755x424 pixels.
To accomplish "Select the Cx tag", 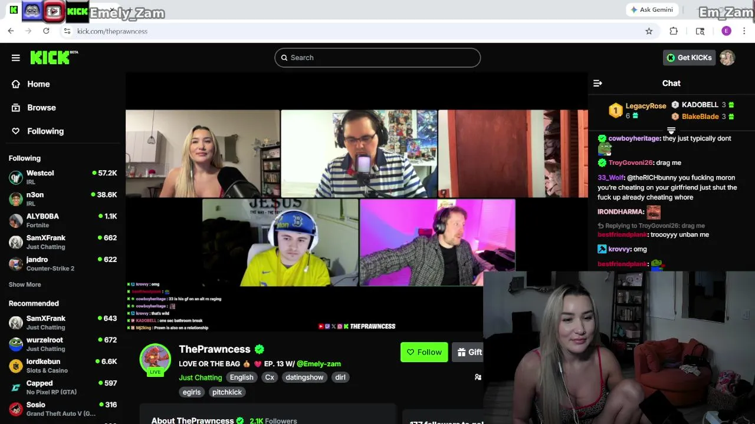I will [270, 377].
